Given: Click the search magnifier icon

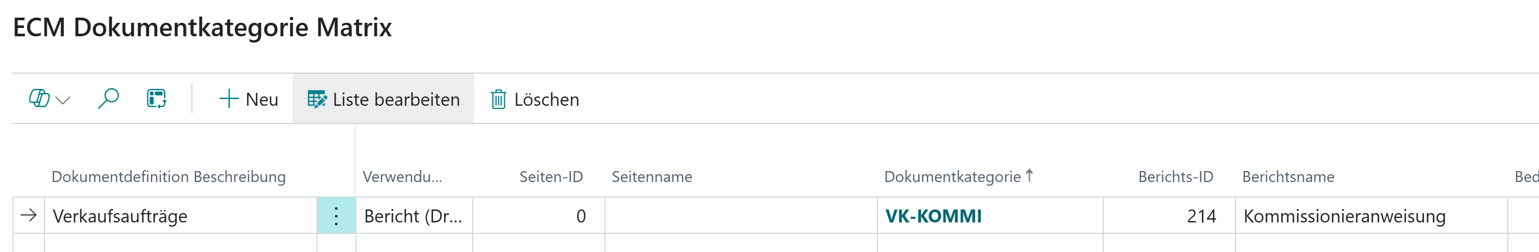Looking at the screenshot, I should (108, 99).
